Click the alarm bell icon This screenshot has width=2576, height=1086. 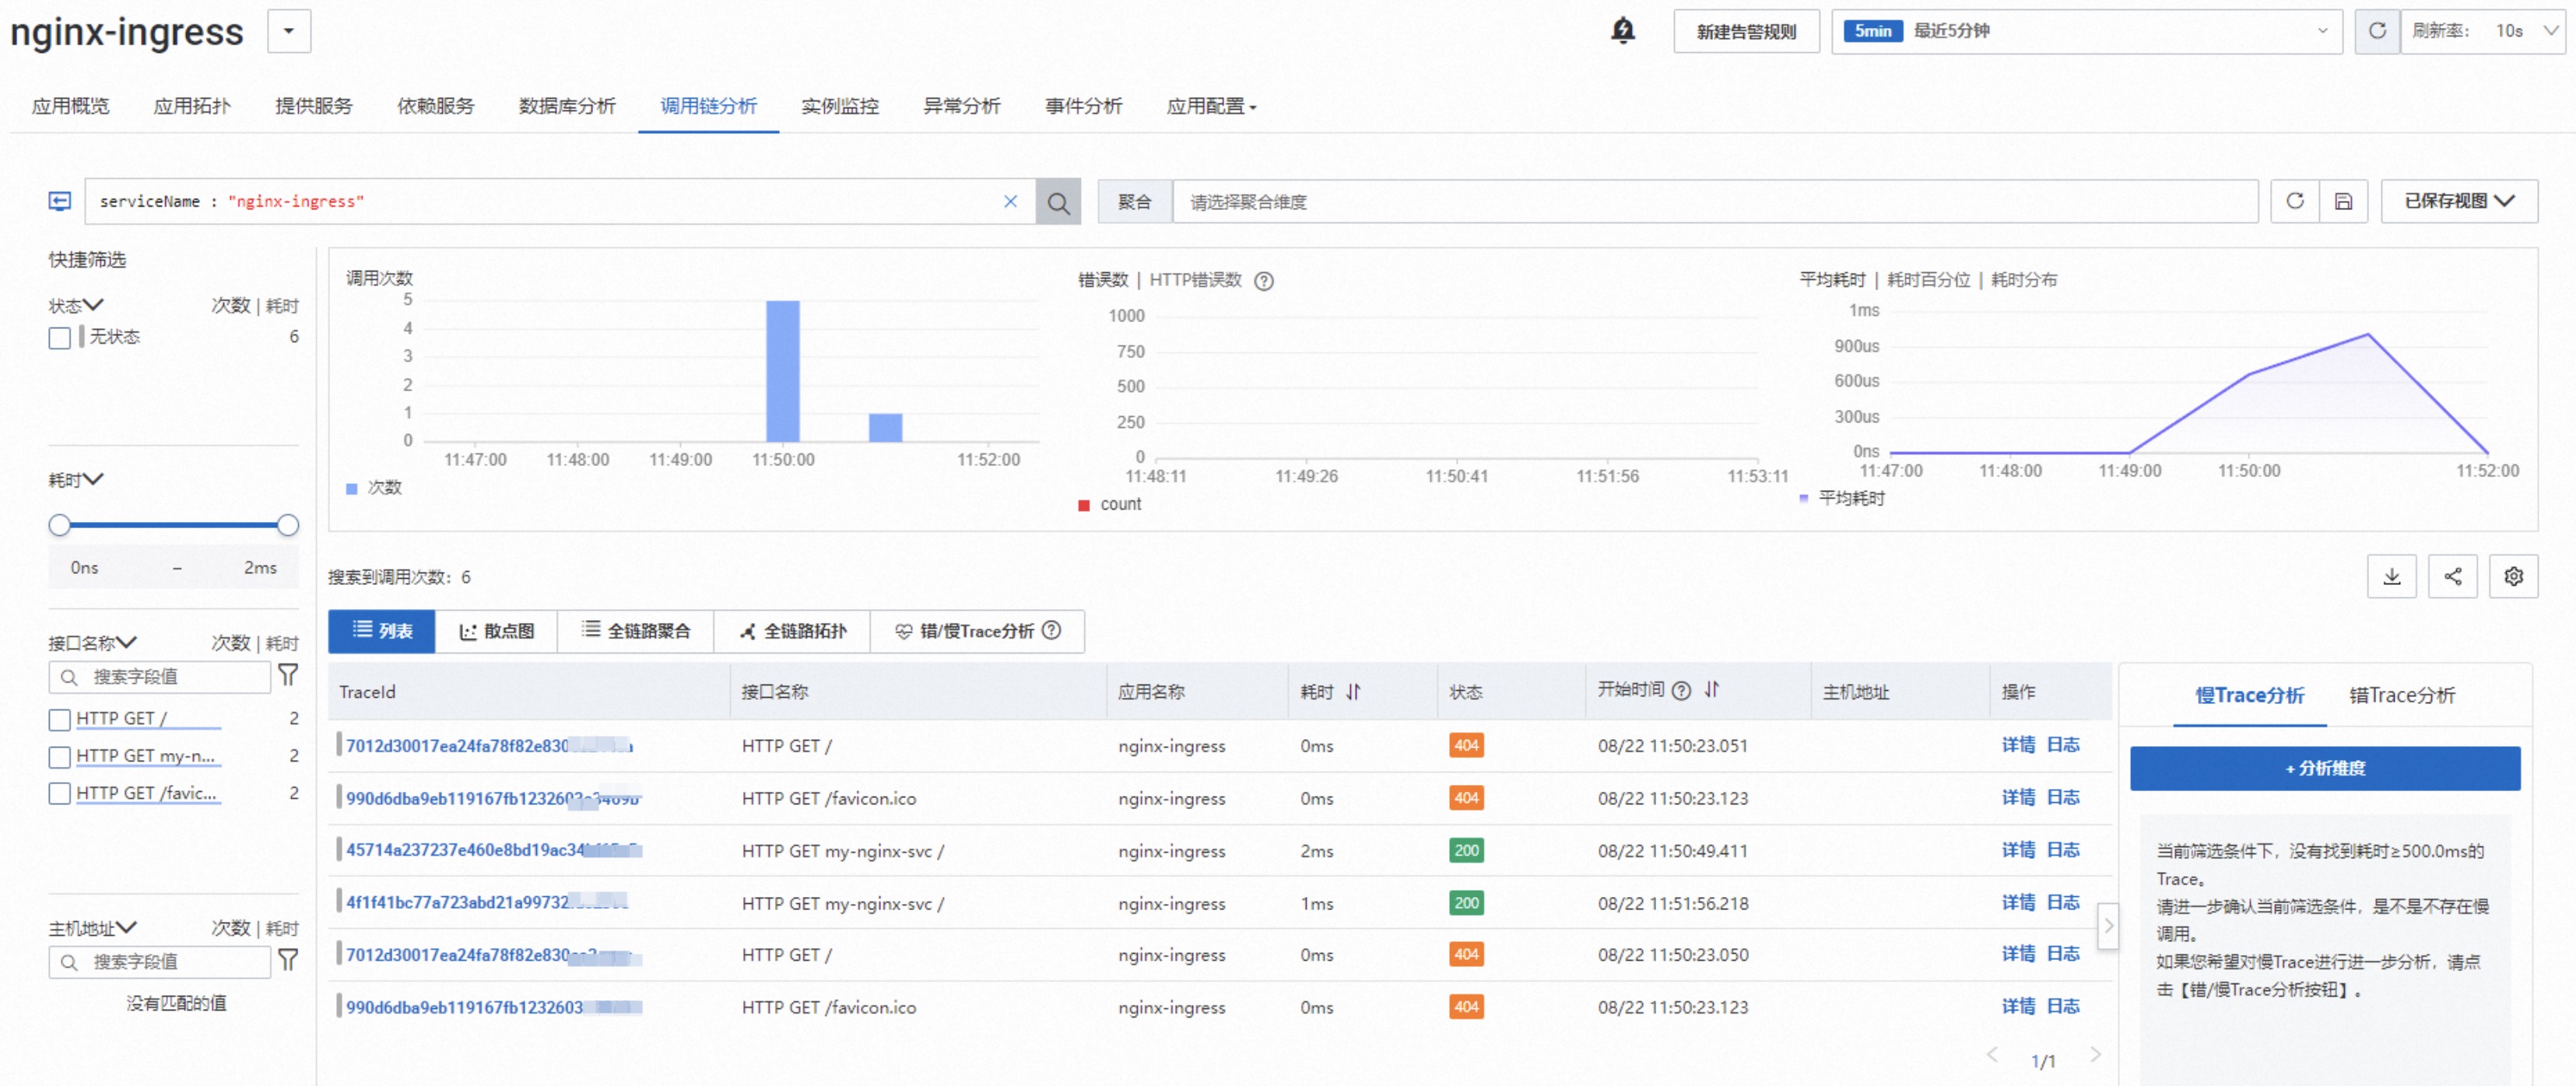[x=1622, y=31]
